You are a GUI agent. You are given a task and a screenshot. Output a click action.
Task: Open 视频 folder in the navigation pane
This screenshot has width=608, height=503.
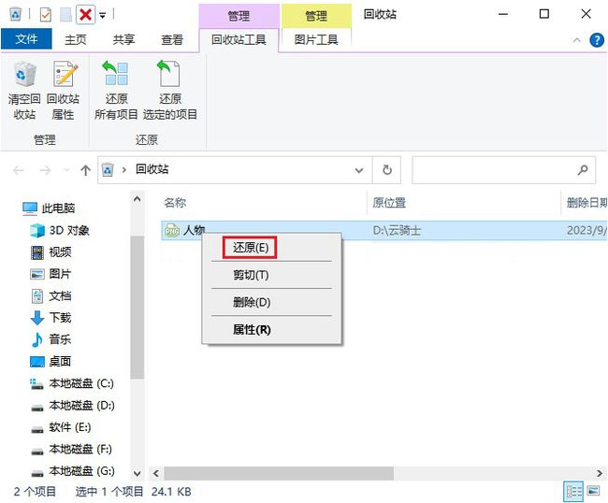[x=51, y=252]
